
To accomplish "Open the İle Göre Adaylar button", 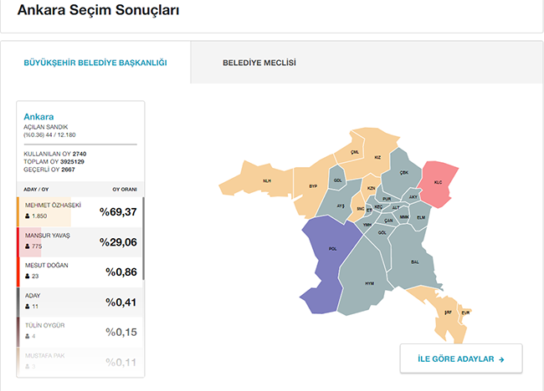I will tap(461, 359).
